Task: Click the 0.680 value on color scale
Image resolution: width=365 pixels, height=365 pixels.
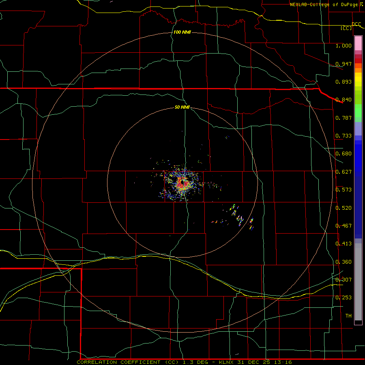Action: [344, 154]
